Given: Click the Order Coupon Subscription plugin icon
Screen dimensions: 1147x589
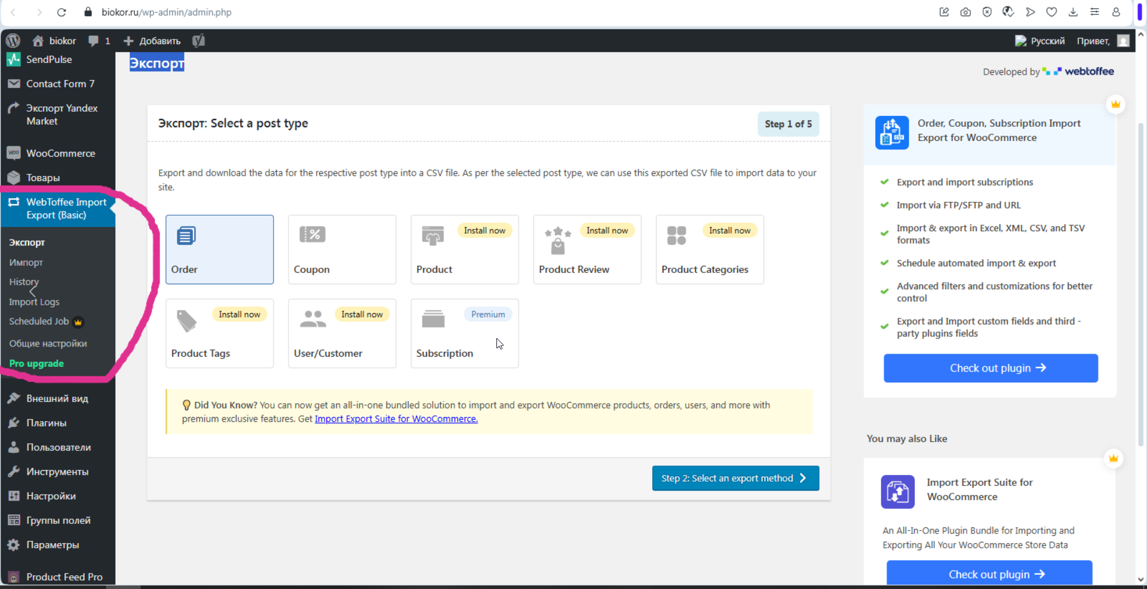Looking at the screenshot, I should point(892,132).
